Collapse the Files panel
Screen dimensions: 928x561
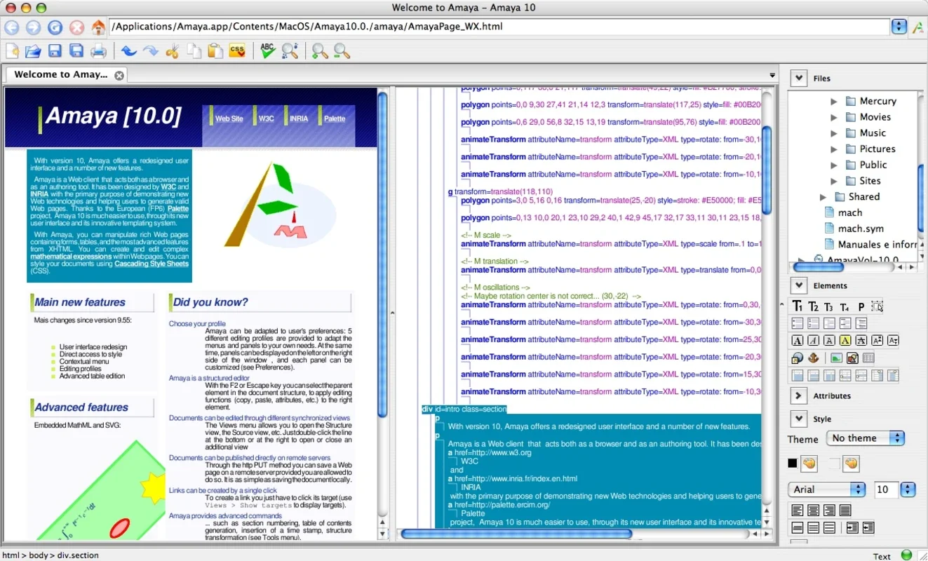(x=798, y=78)
